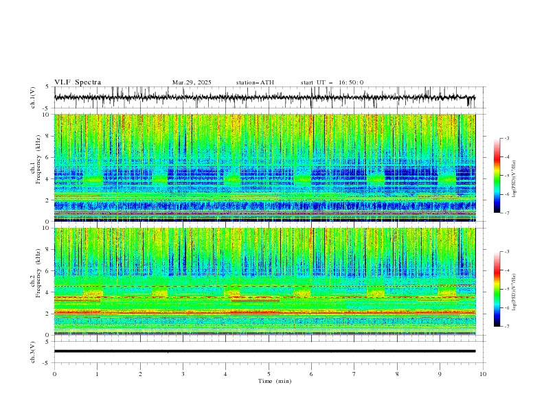Click the "VLF Spectra" plot title
This screenshot has width=544, height=420.
coord(78,82)
